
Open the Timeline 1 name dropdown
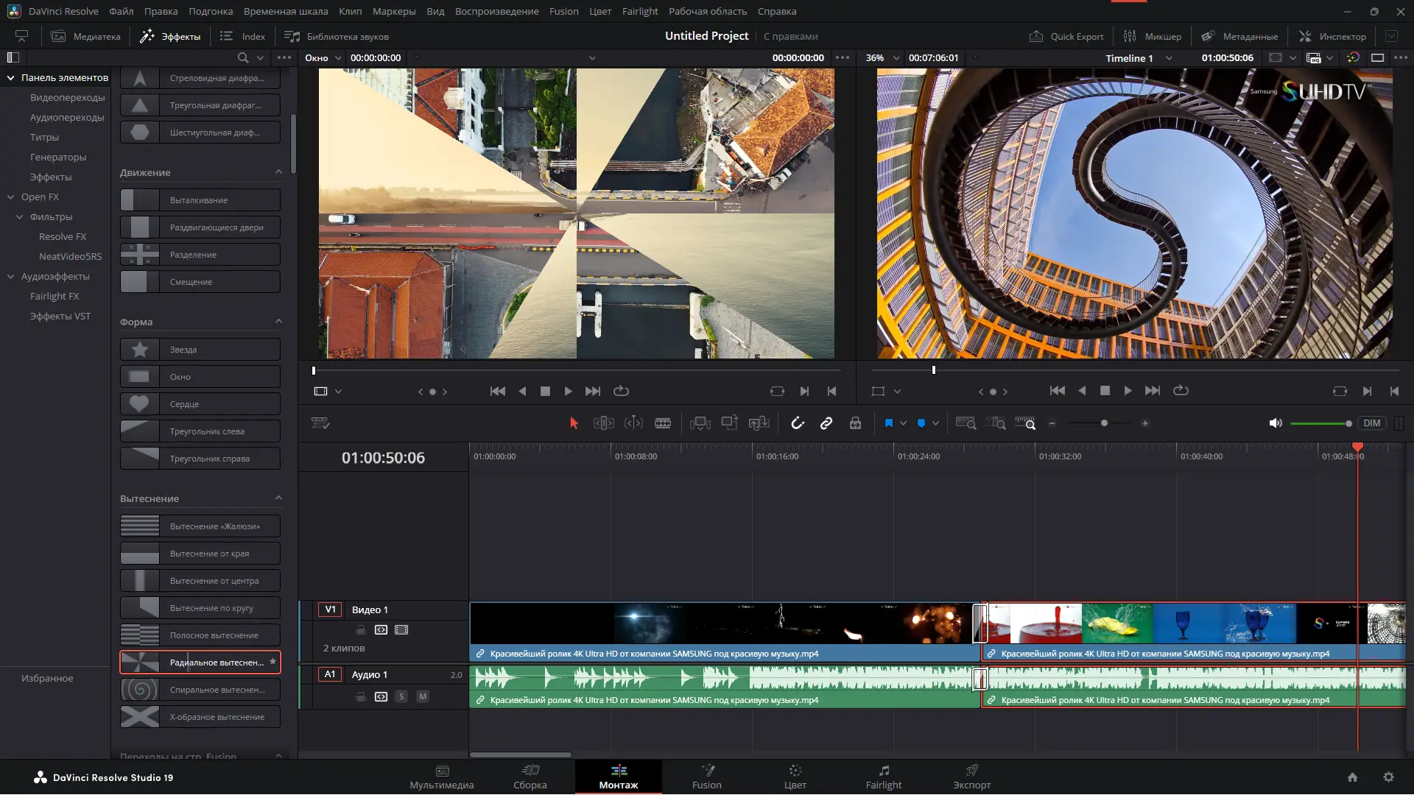click(1169, 58)
